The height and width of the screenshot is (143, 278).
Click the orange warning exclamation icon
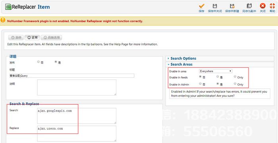(3, 20)
